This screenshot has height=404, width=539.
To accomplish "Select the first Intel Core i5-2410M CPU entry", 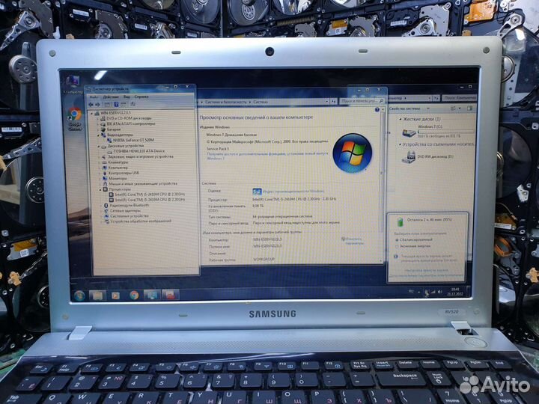I will 147,194.
